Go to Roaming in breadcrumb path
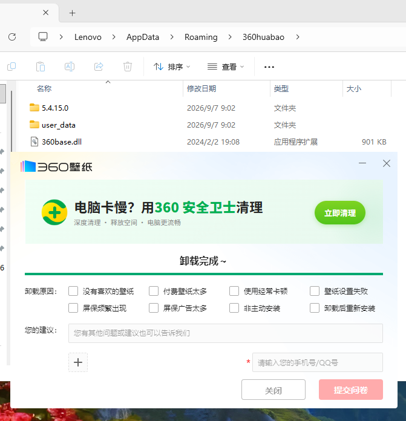The height and width of the screenshot is (421, 406). [x=201, y=37]
